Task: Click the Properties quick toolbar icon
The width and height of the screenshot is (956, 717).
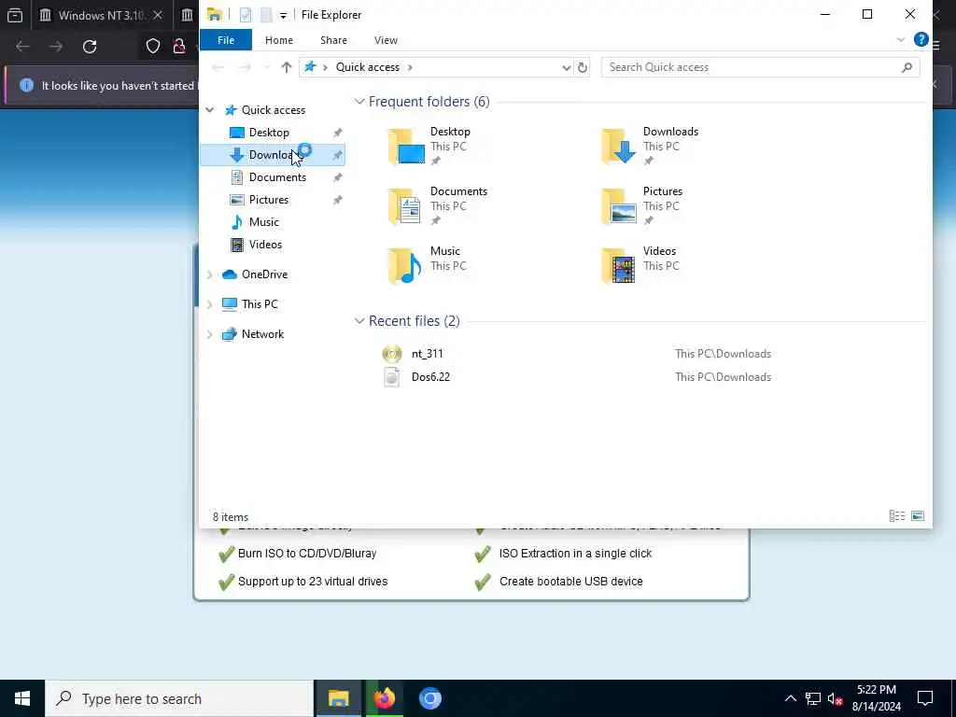Action: click(246, 15)
